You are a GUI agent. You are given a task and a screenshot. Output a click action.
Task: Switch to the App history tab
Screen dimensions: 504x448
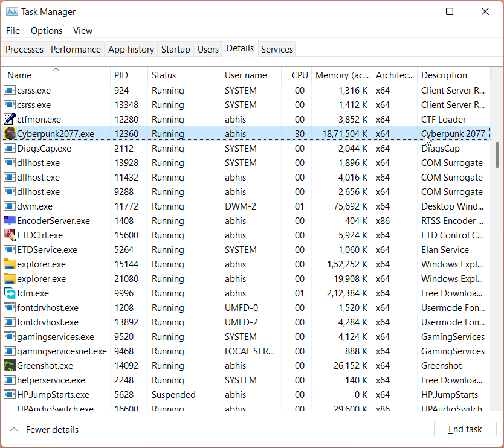pyautogui.click(x=131, y=49)
